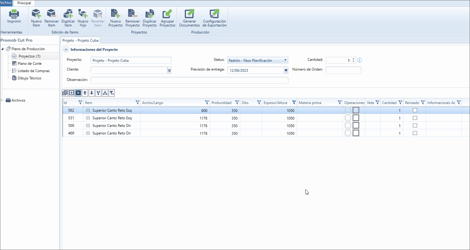The height and width of the screenshot is (250, 470).
Task: Click the camera icon in row 562
Action: [88, 110]
